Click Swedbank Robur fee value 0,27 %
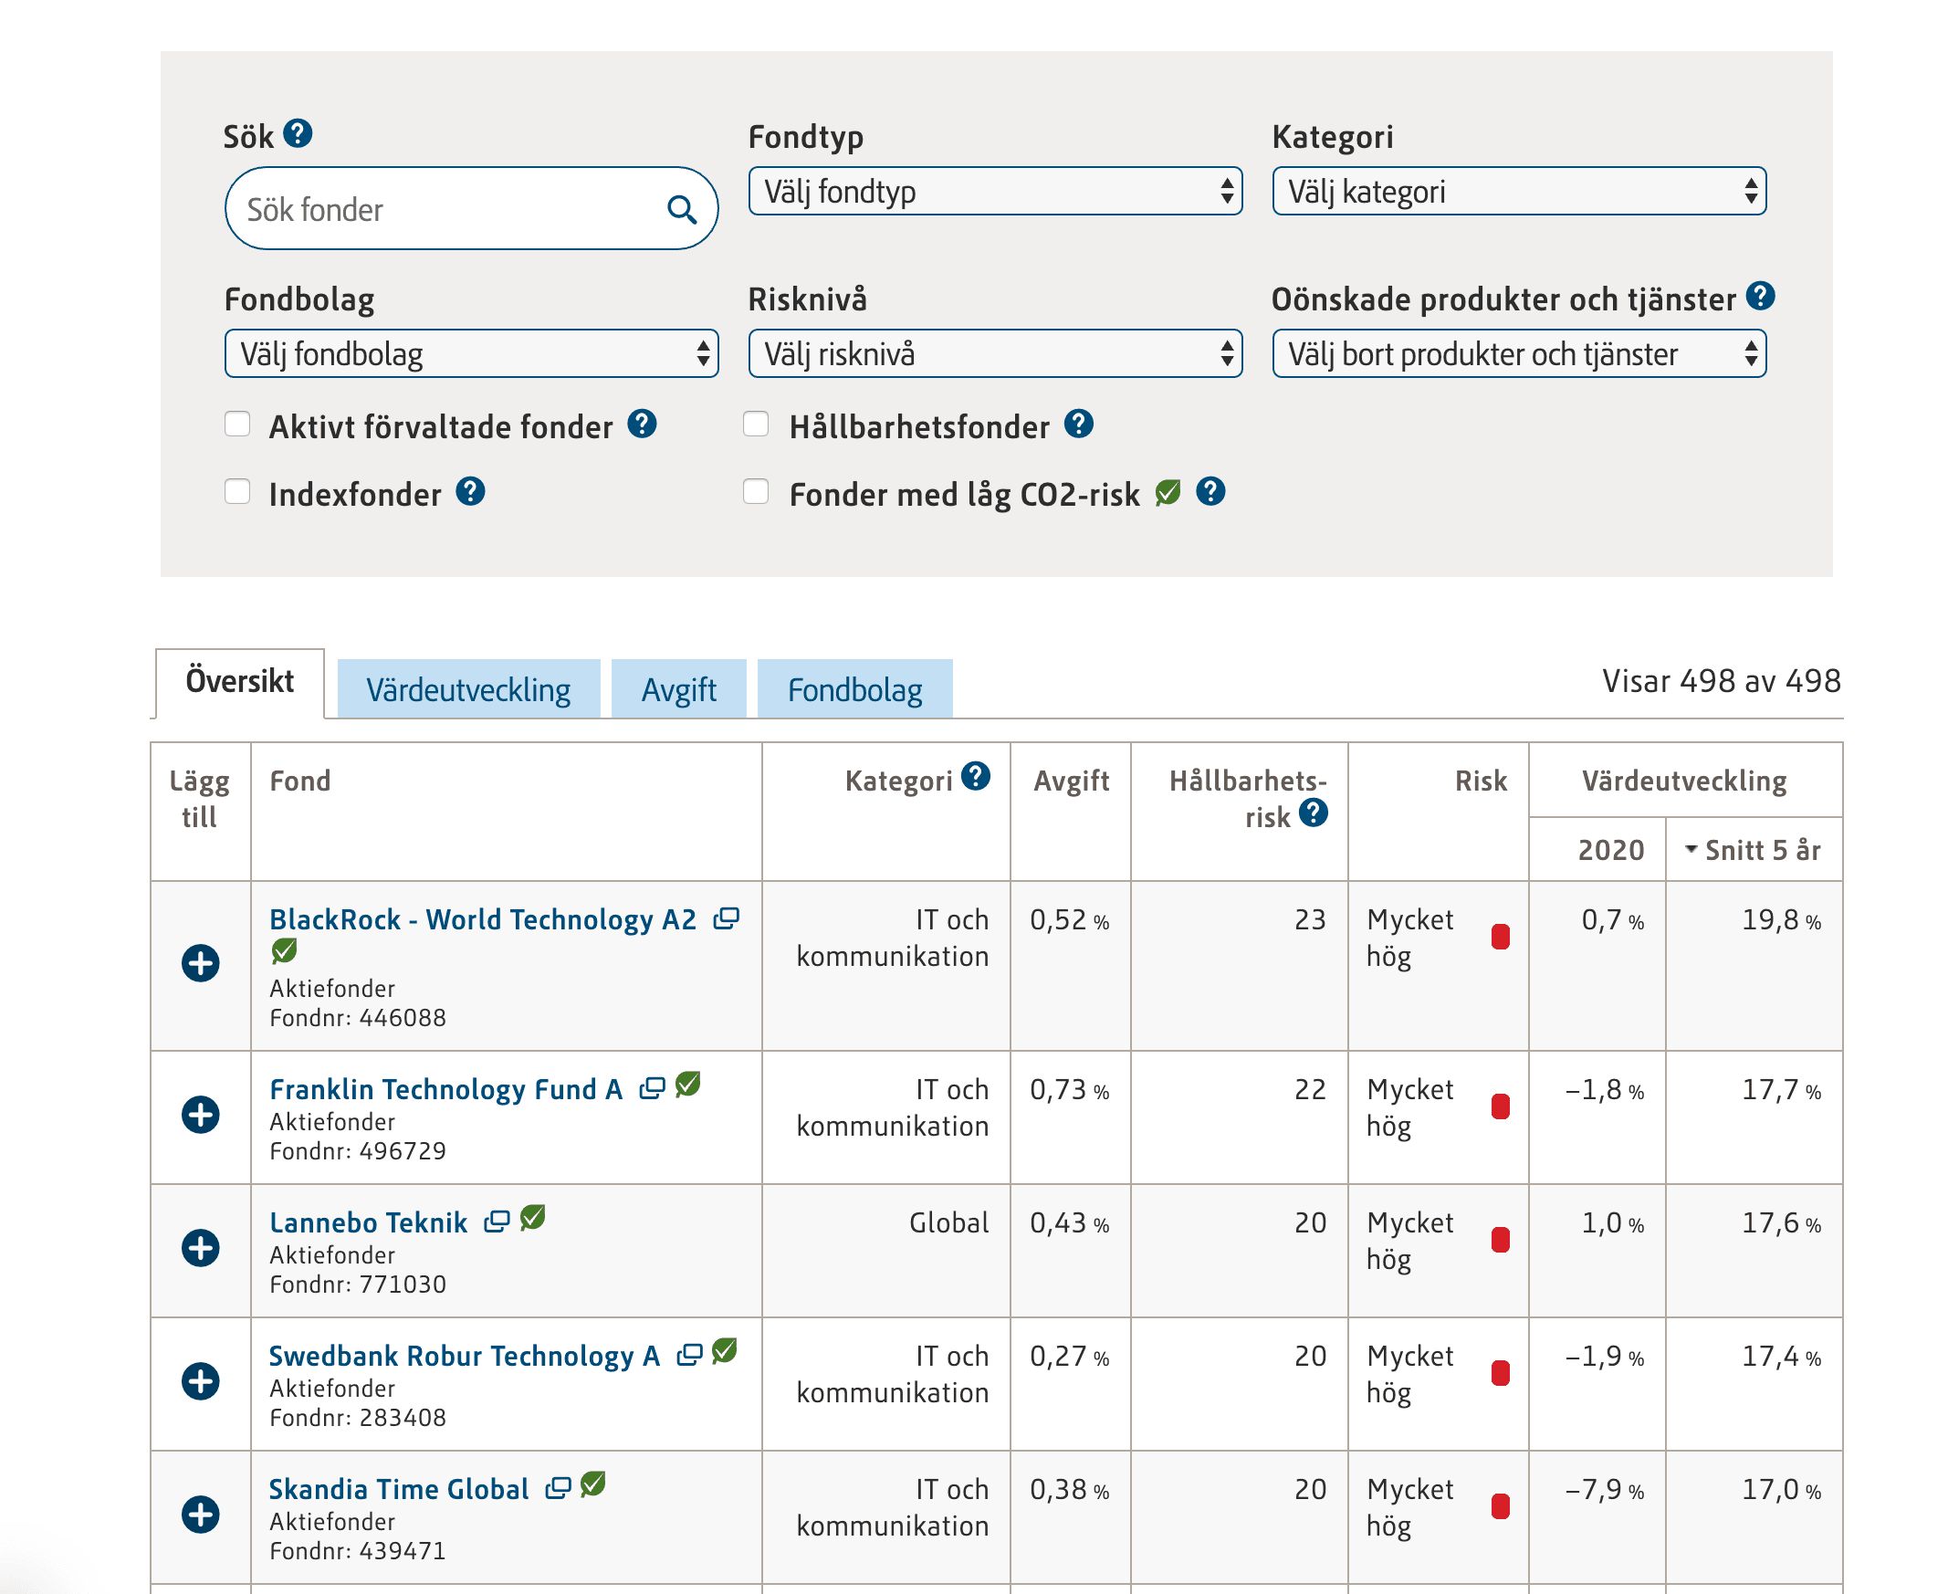This screenshot has height=1594, width=1948. pyautogui.click(x=1070, y=1356)
